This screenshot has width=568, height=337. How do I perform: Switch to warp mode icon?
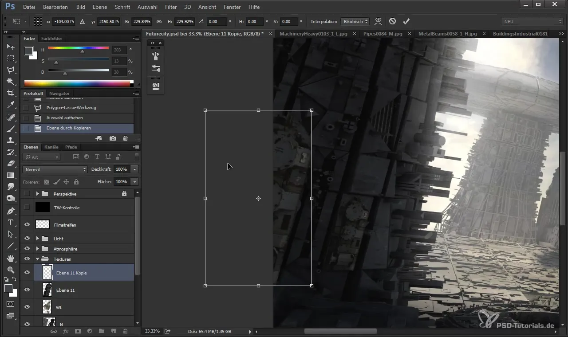coord(378,21)
